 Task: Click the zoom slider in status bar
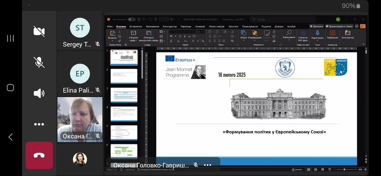click(344, 169)
